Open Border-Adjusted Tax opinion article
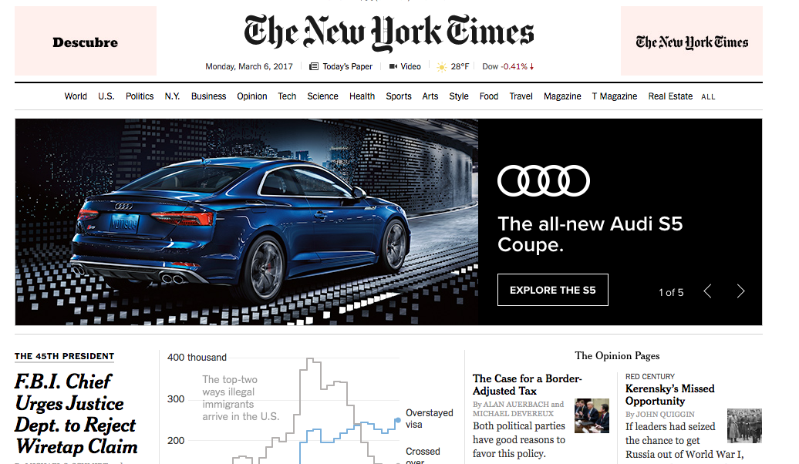 point(527,385)
